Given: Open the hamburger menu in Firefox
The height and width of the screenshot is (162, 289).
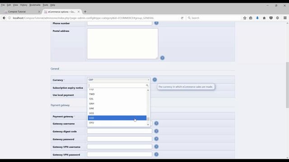Looking at the screenshot, I should (x=285, y=18).
